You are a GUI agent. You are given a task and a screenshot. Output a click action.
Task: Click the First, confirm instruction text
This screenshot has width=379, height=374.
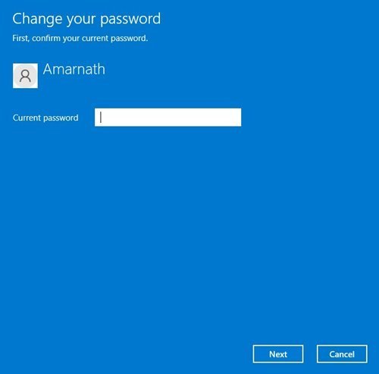click(80, 39)
